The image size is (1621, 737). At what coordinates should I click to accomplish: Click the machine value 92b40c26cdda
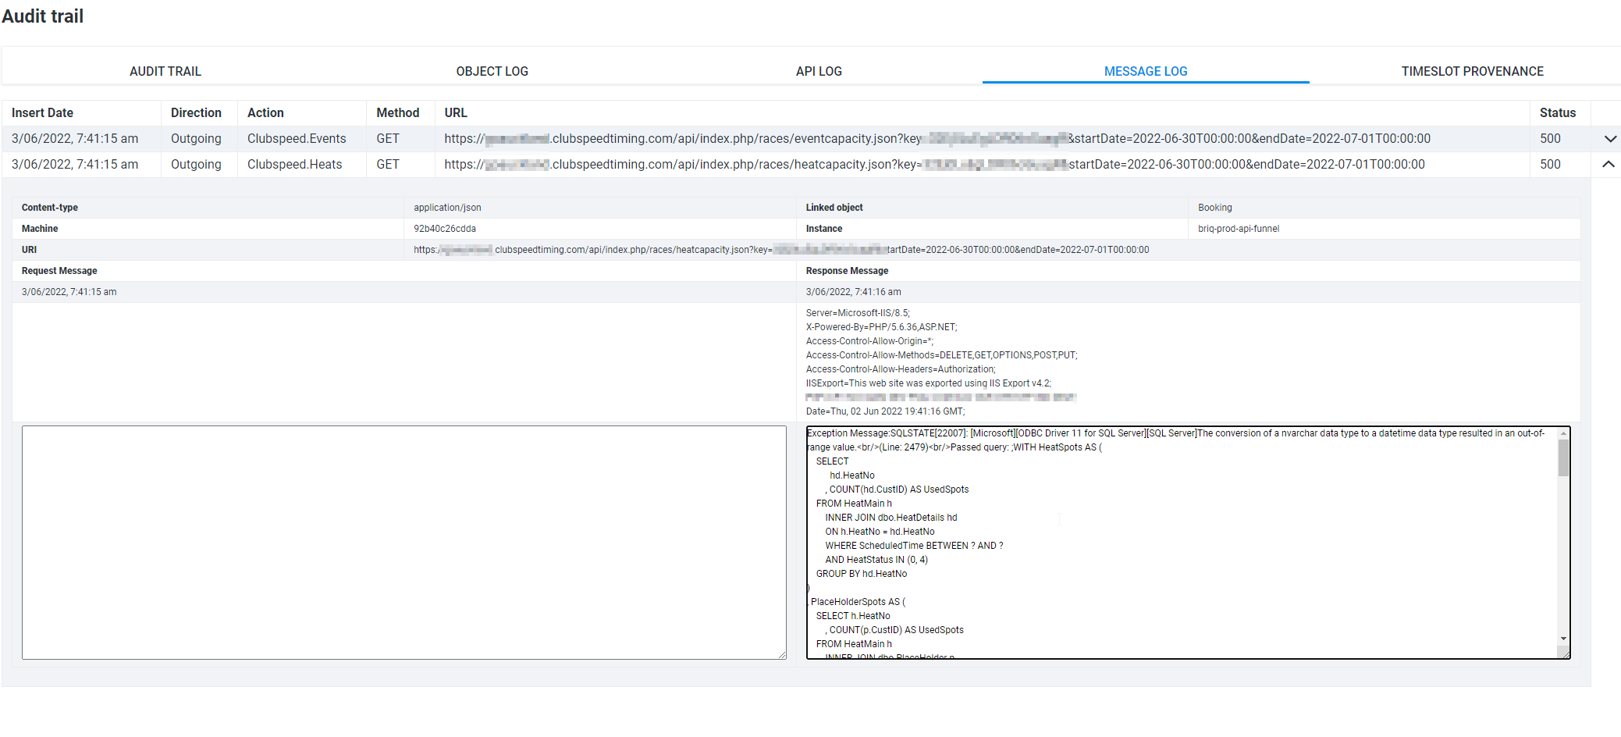coord(445,229)
